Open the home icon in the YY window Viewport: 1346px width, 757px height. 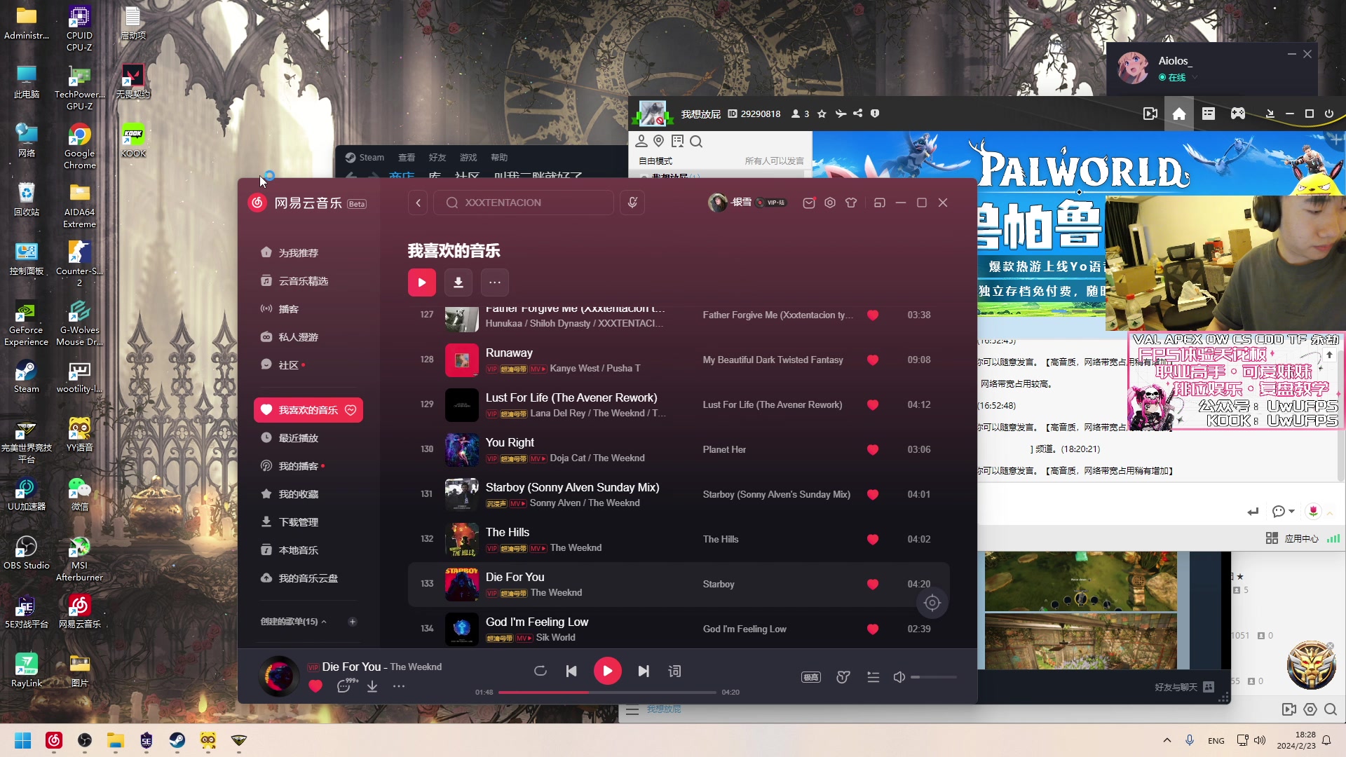1179,114
